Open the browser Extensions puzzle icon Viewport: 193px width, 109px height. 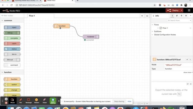181,5
